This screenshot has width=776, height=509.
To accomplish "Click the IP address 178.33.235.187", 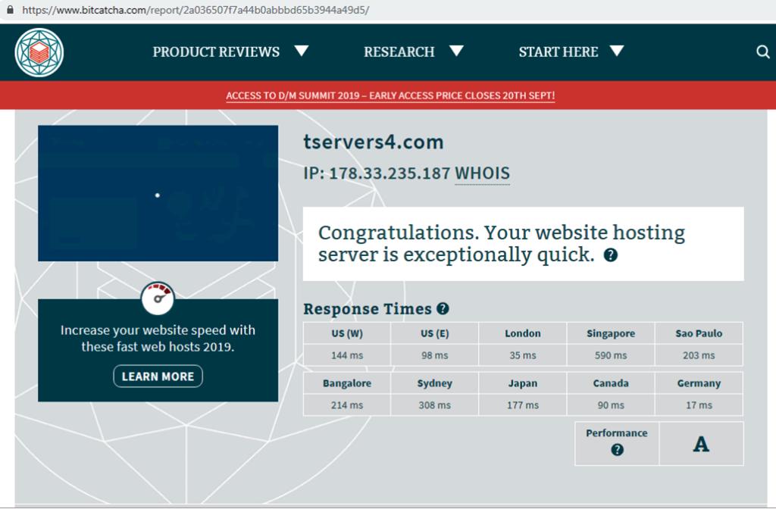I will point(390,173).
